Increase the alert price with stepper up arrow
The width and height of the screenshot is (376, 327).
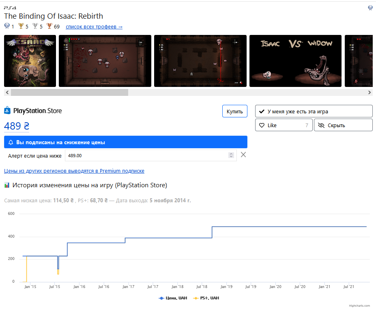coord(231,154)
